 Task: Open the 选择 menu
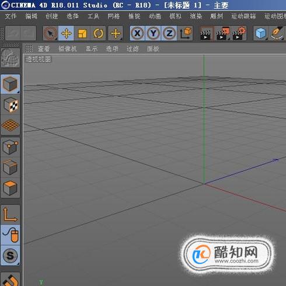pyautogui.click(x=72, y=16)
